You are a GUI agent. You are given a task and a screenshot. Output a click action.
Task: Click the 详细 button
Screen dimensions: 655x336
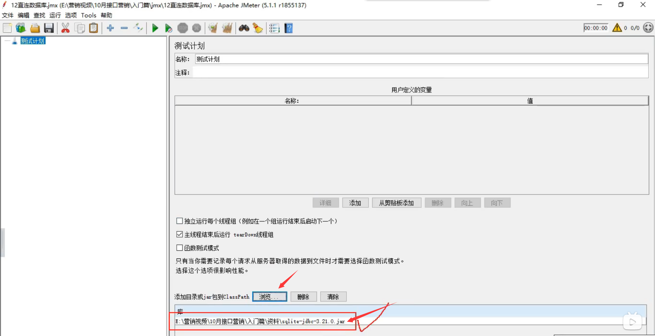325,203
